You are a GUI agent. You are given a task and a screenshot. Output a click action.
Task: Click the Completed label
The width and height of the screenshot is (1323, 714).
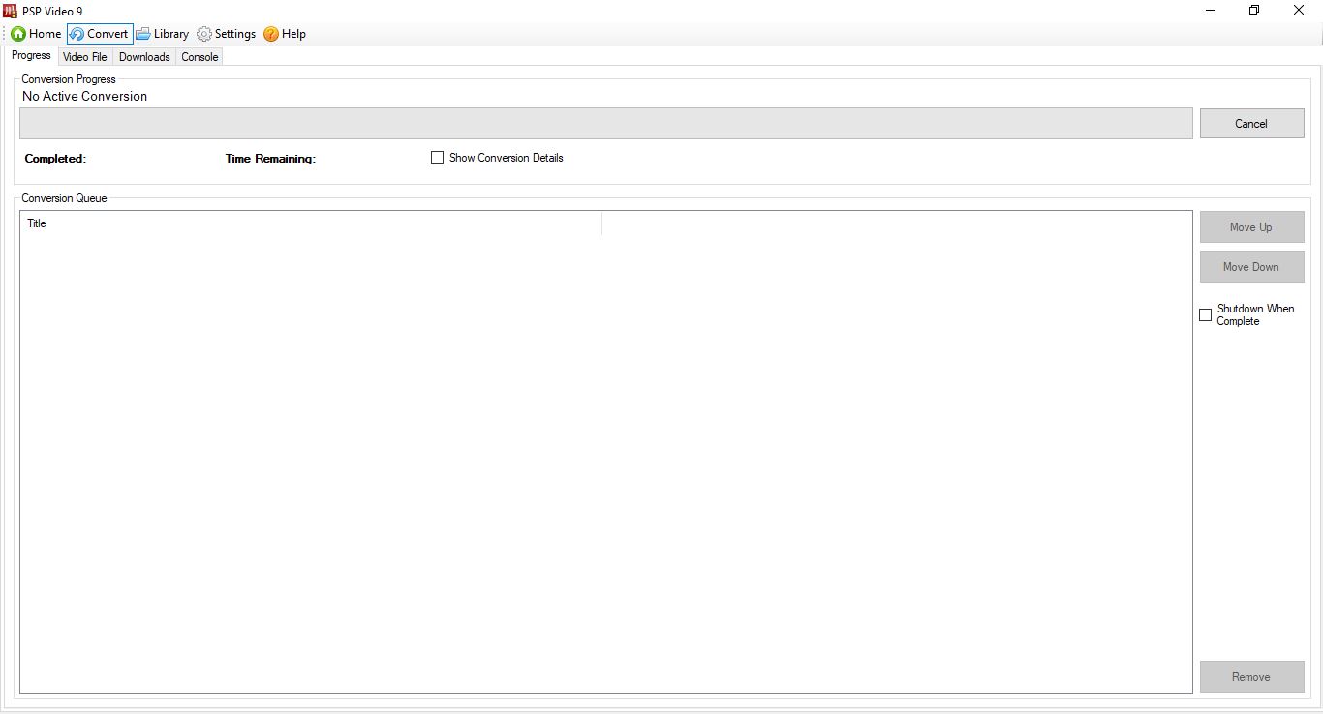click(55, 159)
